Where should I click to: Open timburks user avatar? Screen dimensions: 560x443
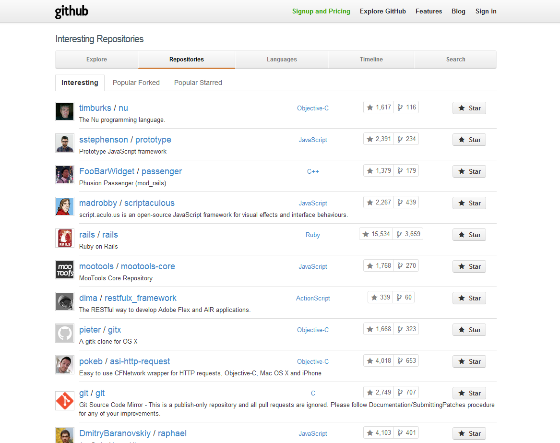coord(65,111)
